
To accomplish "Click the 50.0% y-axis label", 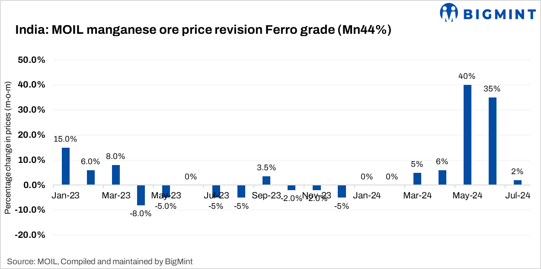I will pos(31,60).
